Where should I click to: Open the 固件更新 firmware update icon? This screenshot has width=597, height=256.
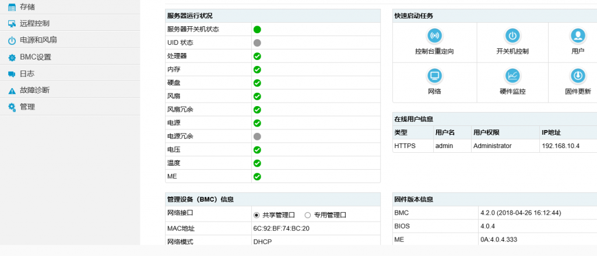tap(577, 76)
